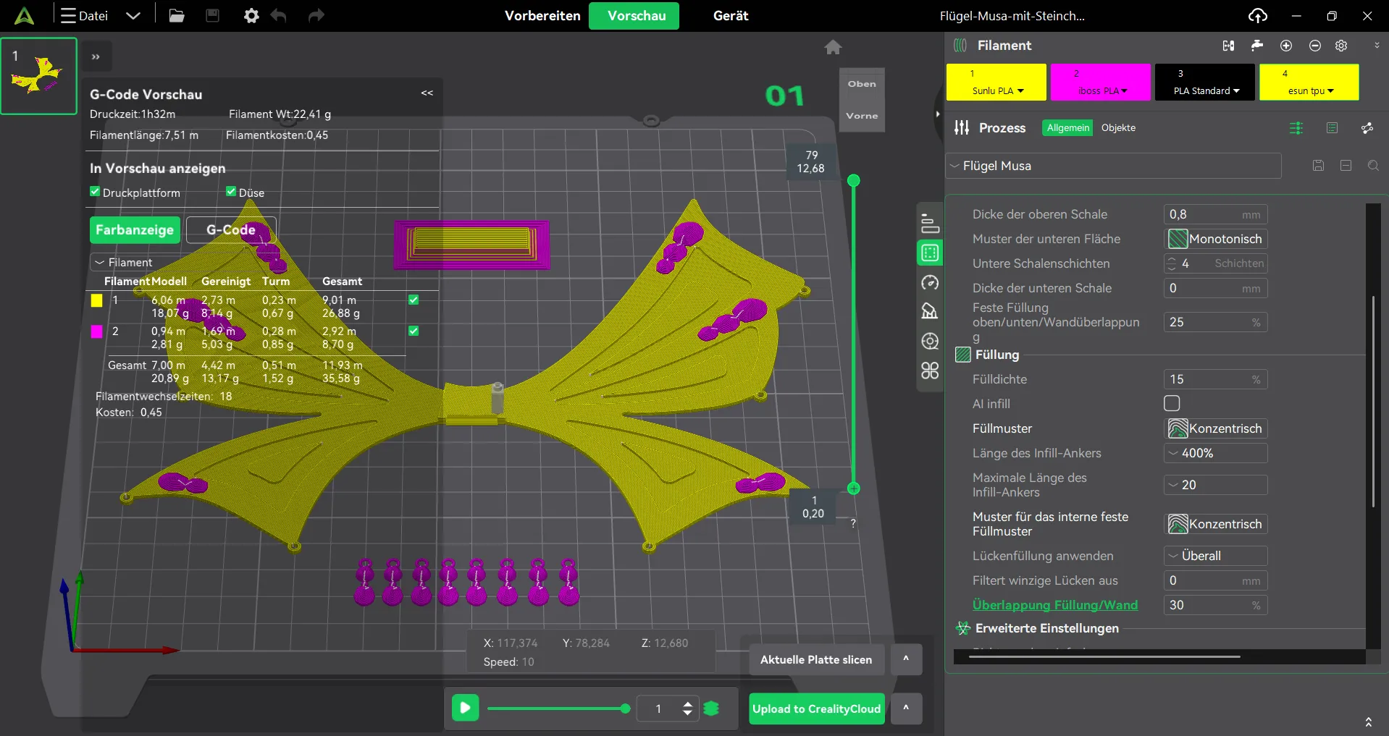1389x736 pixels.
Task: Open project folder icon in toolbar
Action: click(x=177, y=15)
